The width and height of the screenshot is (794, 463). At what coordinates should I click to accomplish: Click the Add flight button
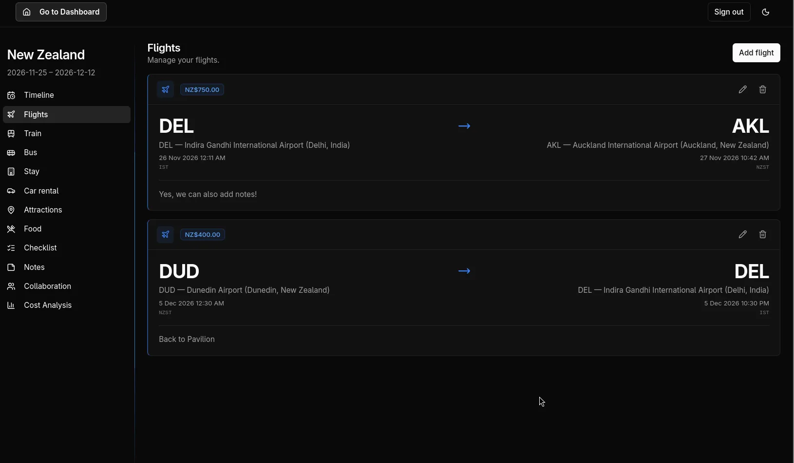(756, 53)
